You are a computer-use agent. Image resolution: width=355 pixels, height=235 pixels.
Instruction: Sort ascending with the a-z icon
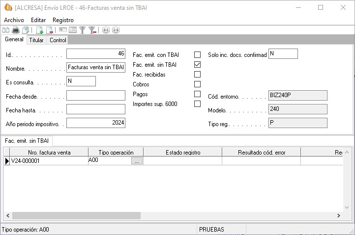(x=106, y=30)
